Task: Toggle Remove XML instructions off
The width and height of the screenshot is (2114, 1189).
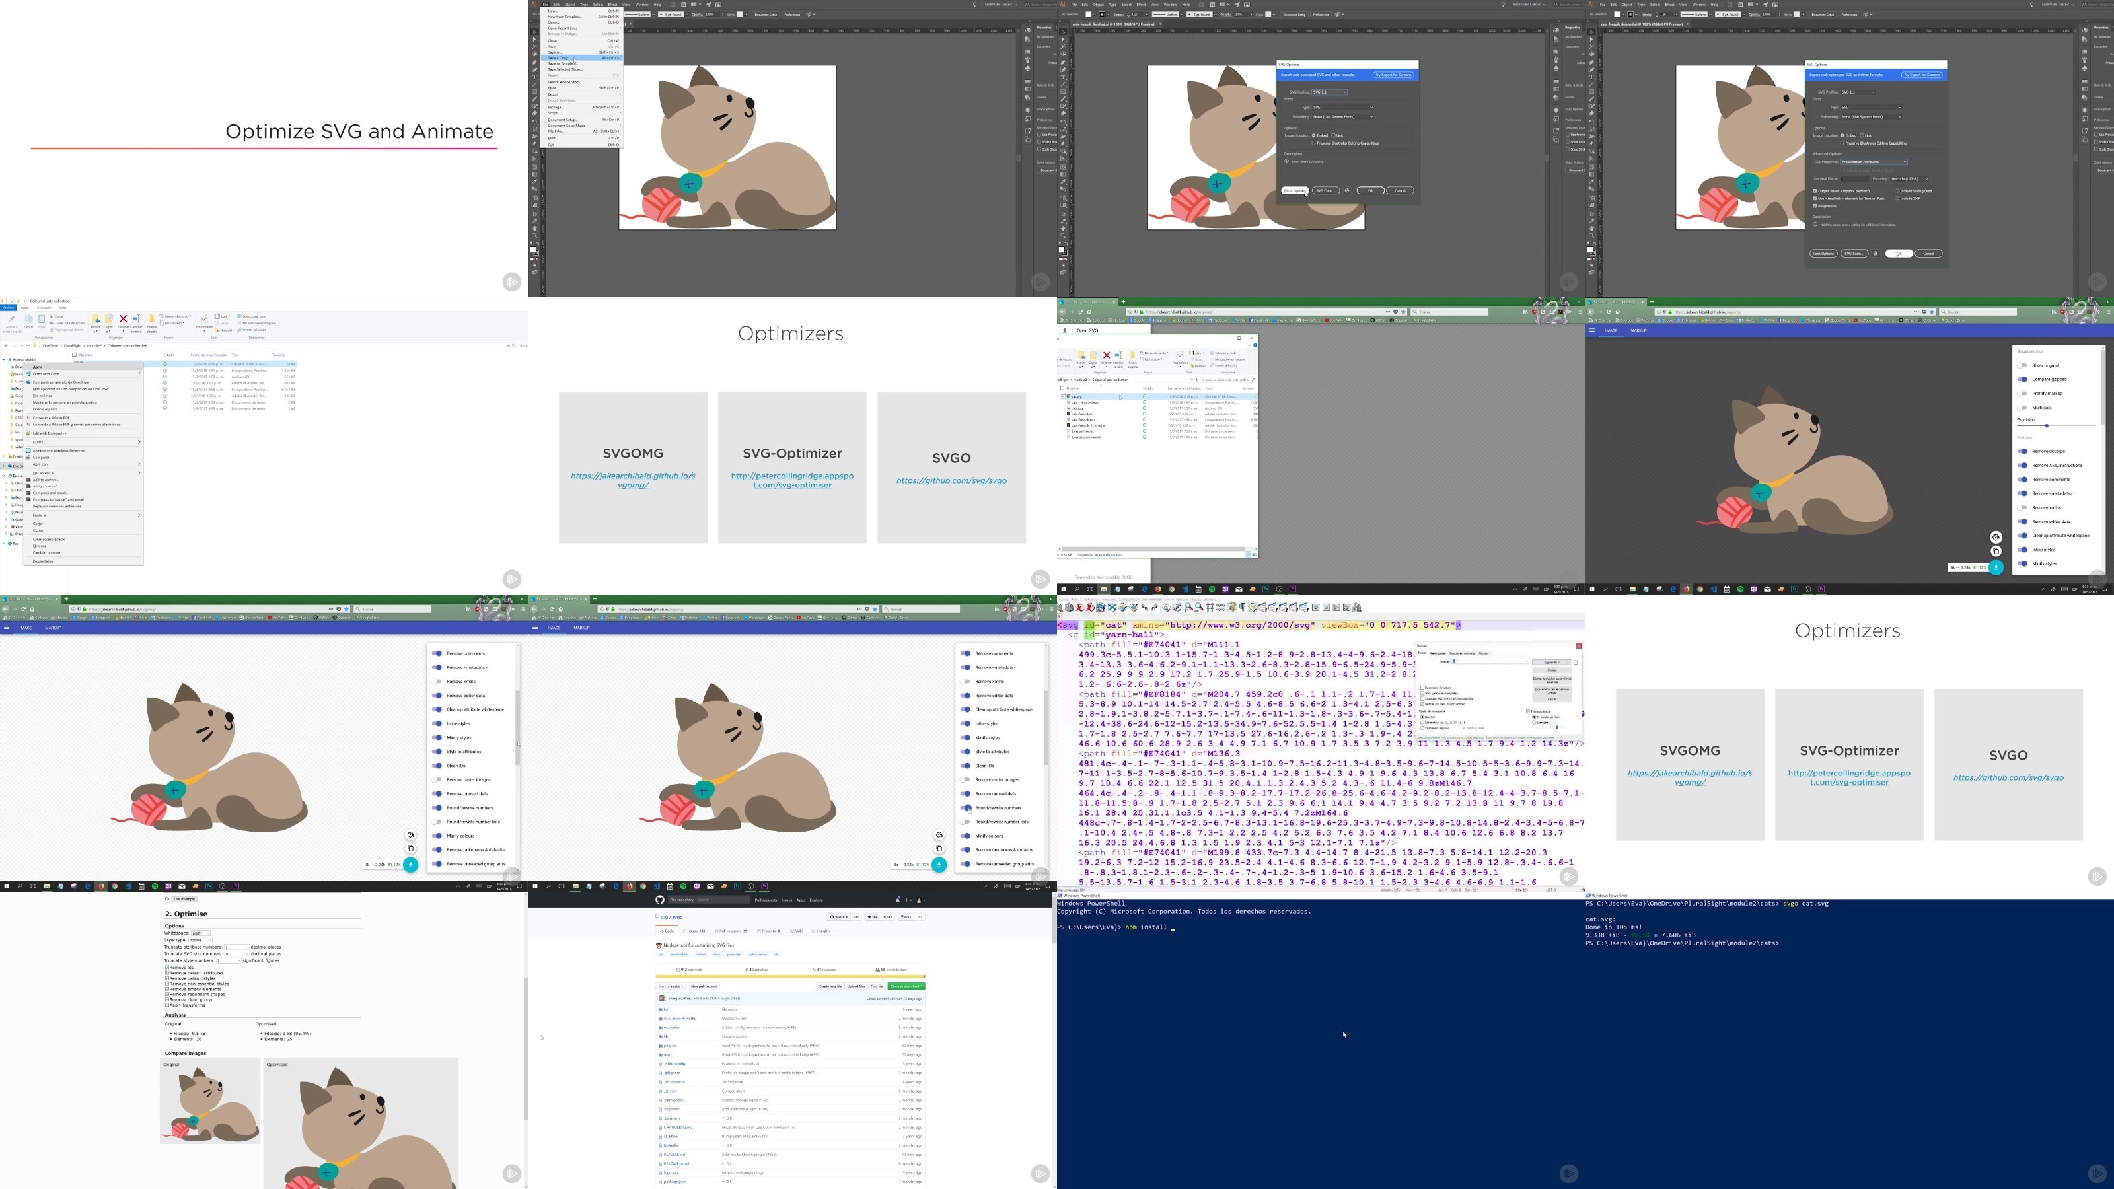Action: tap(2023, 465)
